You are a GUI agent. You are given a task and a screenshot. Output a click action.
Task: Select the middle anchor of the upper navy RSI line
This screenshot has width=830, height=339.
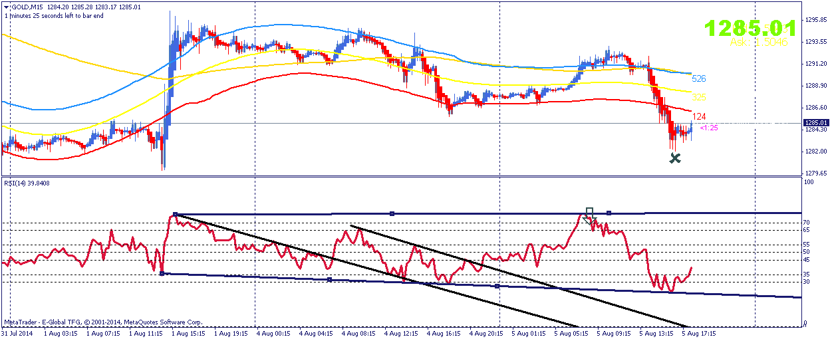click(392, 213)
